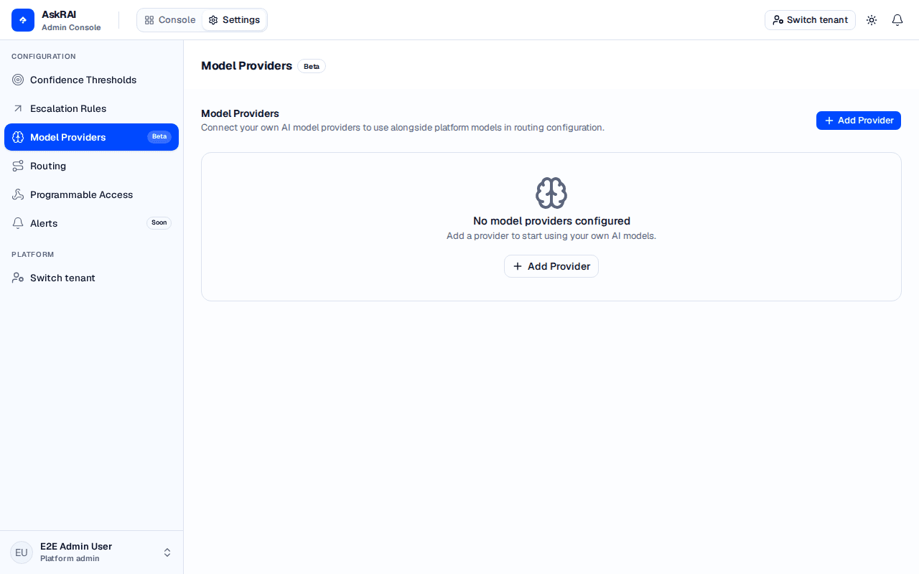
Task: Click the Soon badge on Alerts
Action: click(159, 223)
